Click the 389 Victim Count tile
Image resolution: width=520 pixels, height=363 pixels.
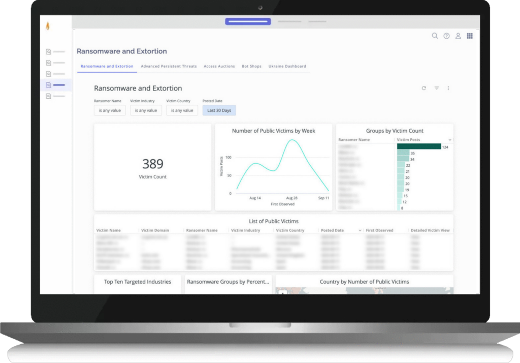(152, 167)
